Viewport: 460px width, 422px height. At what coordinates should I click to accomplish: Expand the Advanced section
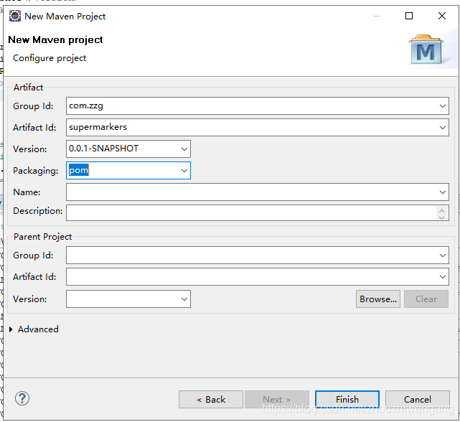[11, 329]
